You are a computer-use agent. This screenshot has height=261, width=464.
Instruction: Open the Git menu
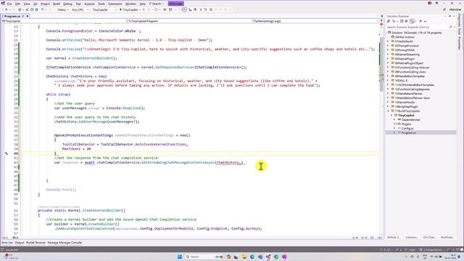tap(36, 4)
